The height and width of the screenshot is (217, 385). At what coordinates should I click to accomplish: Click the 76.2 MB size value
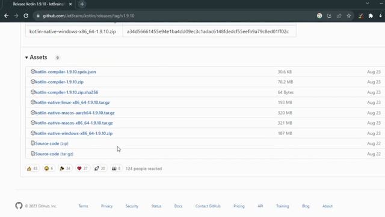(285, 82)
